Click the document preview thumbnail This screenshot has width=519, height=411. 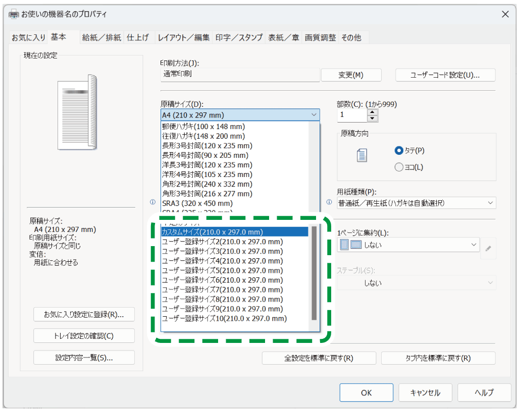tap(78, 112)
